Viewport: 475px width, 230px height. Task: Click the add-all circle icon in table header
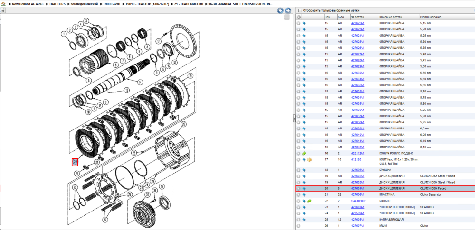tap(299, 17)
